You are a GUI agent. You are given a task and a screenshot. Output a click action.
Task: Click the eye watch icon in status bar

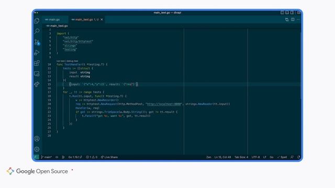tap(57, 157)
